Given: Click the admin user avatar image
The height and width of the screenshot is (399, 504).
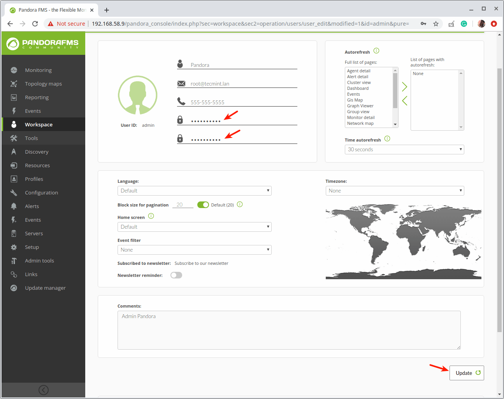Looking at the screenshot, I should click(x=138, y=95).
